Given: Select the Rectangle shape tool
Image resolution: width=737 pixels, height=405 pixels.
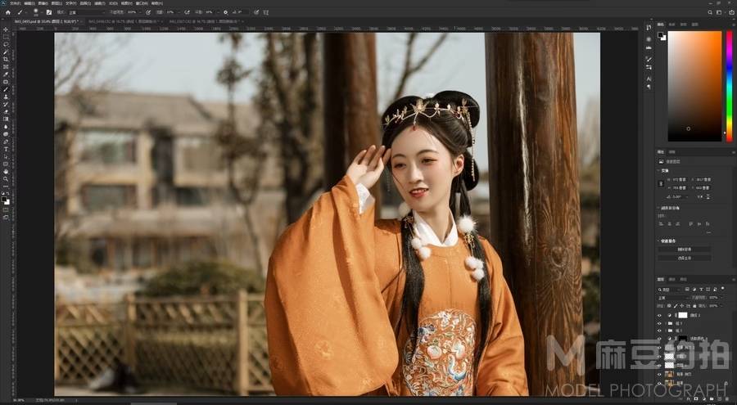Looking at the screenshot, I should tap(6, 164).
